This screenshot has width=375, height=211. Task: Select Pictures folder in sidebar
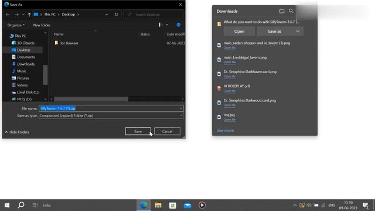point(23,78)
